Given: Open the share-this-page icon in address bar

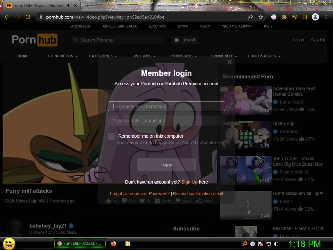Looking at the screenshot, I should coord(250,17).
